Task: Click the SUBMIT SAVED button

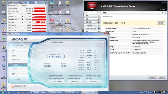Action: [93, 81]
